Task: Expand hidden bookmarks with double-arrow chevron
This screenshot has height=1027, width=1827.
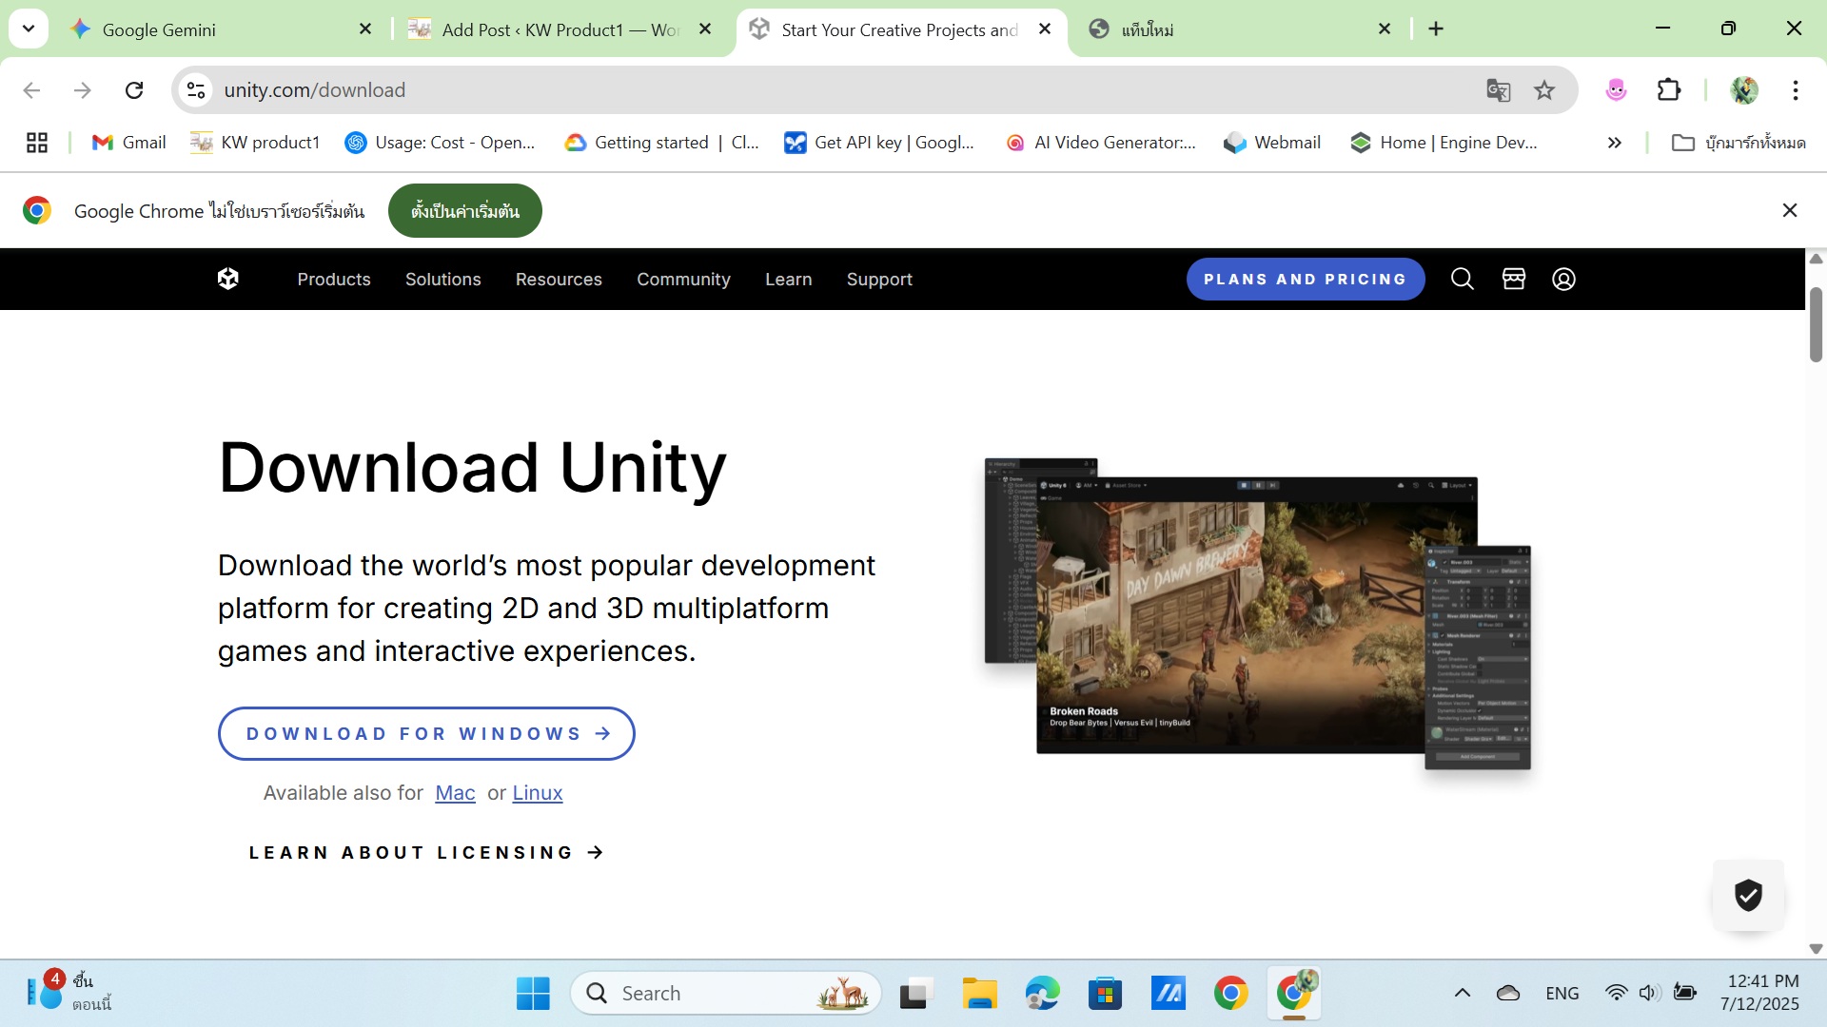Action: (x=1614, y=142)
